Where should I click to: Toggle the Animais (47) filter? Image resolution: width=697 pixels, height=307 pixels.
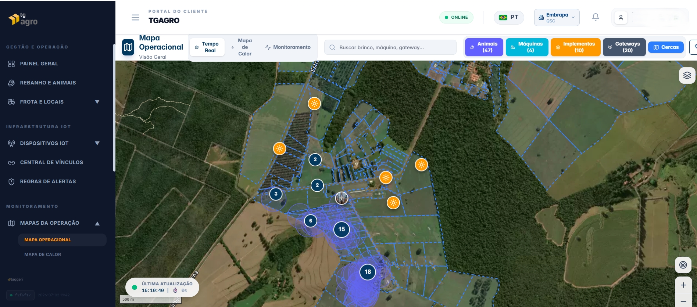tap(484, 47)
